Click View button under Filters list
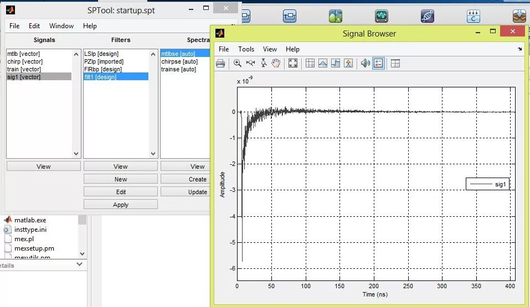530x307 pixels. click(121, 166)
